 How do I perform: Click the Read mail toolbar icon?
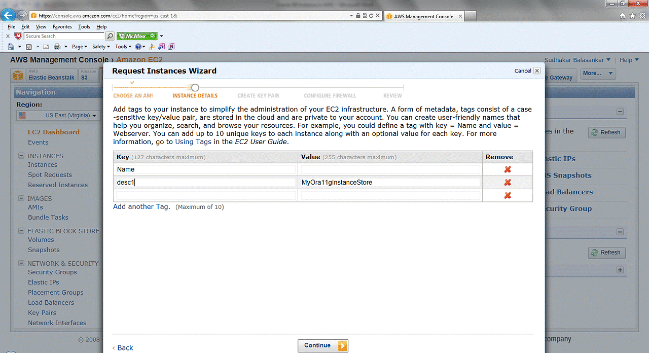click(46, 47)
